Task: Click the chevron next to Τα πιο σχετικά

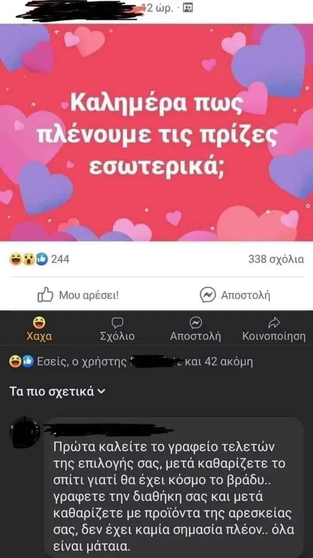Action: point(101,392)
